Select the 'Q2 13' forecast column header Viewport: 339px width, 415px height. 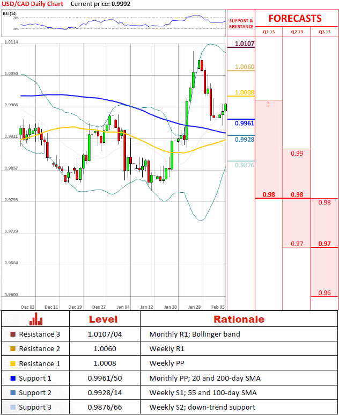pos(297,32)
